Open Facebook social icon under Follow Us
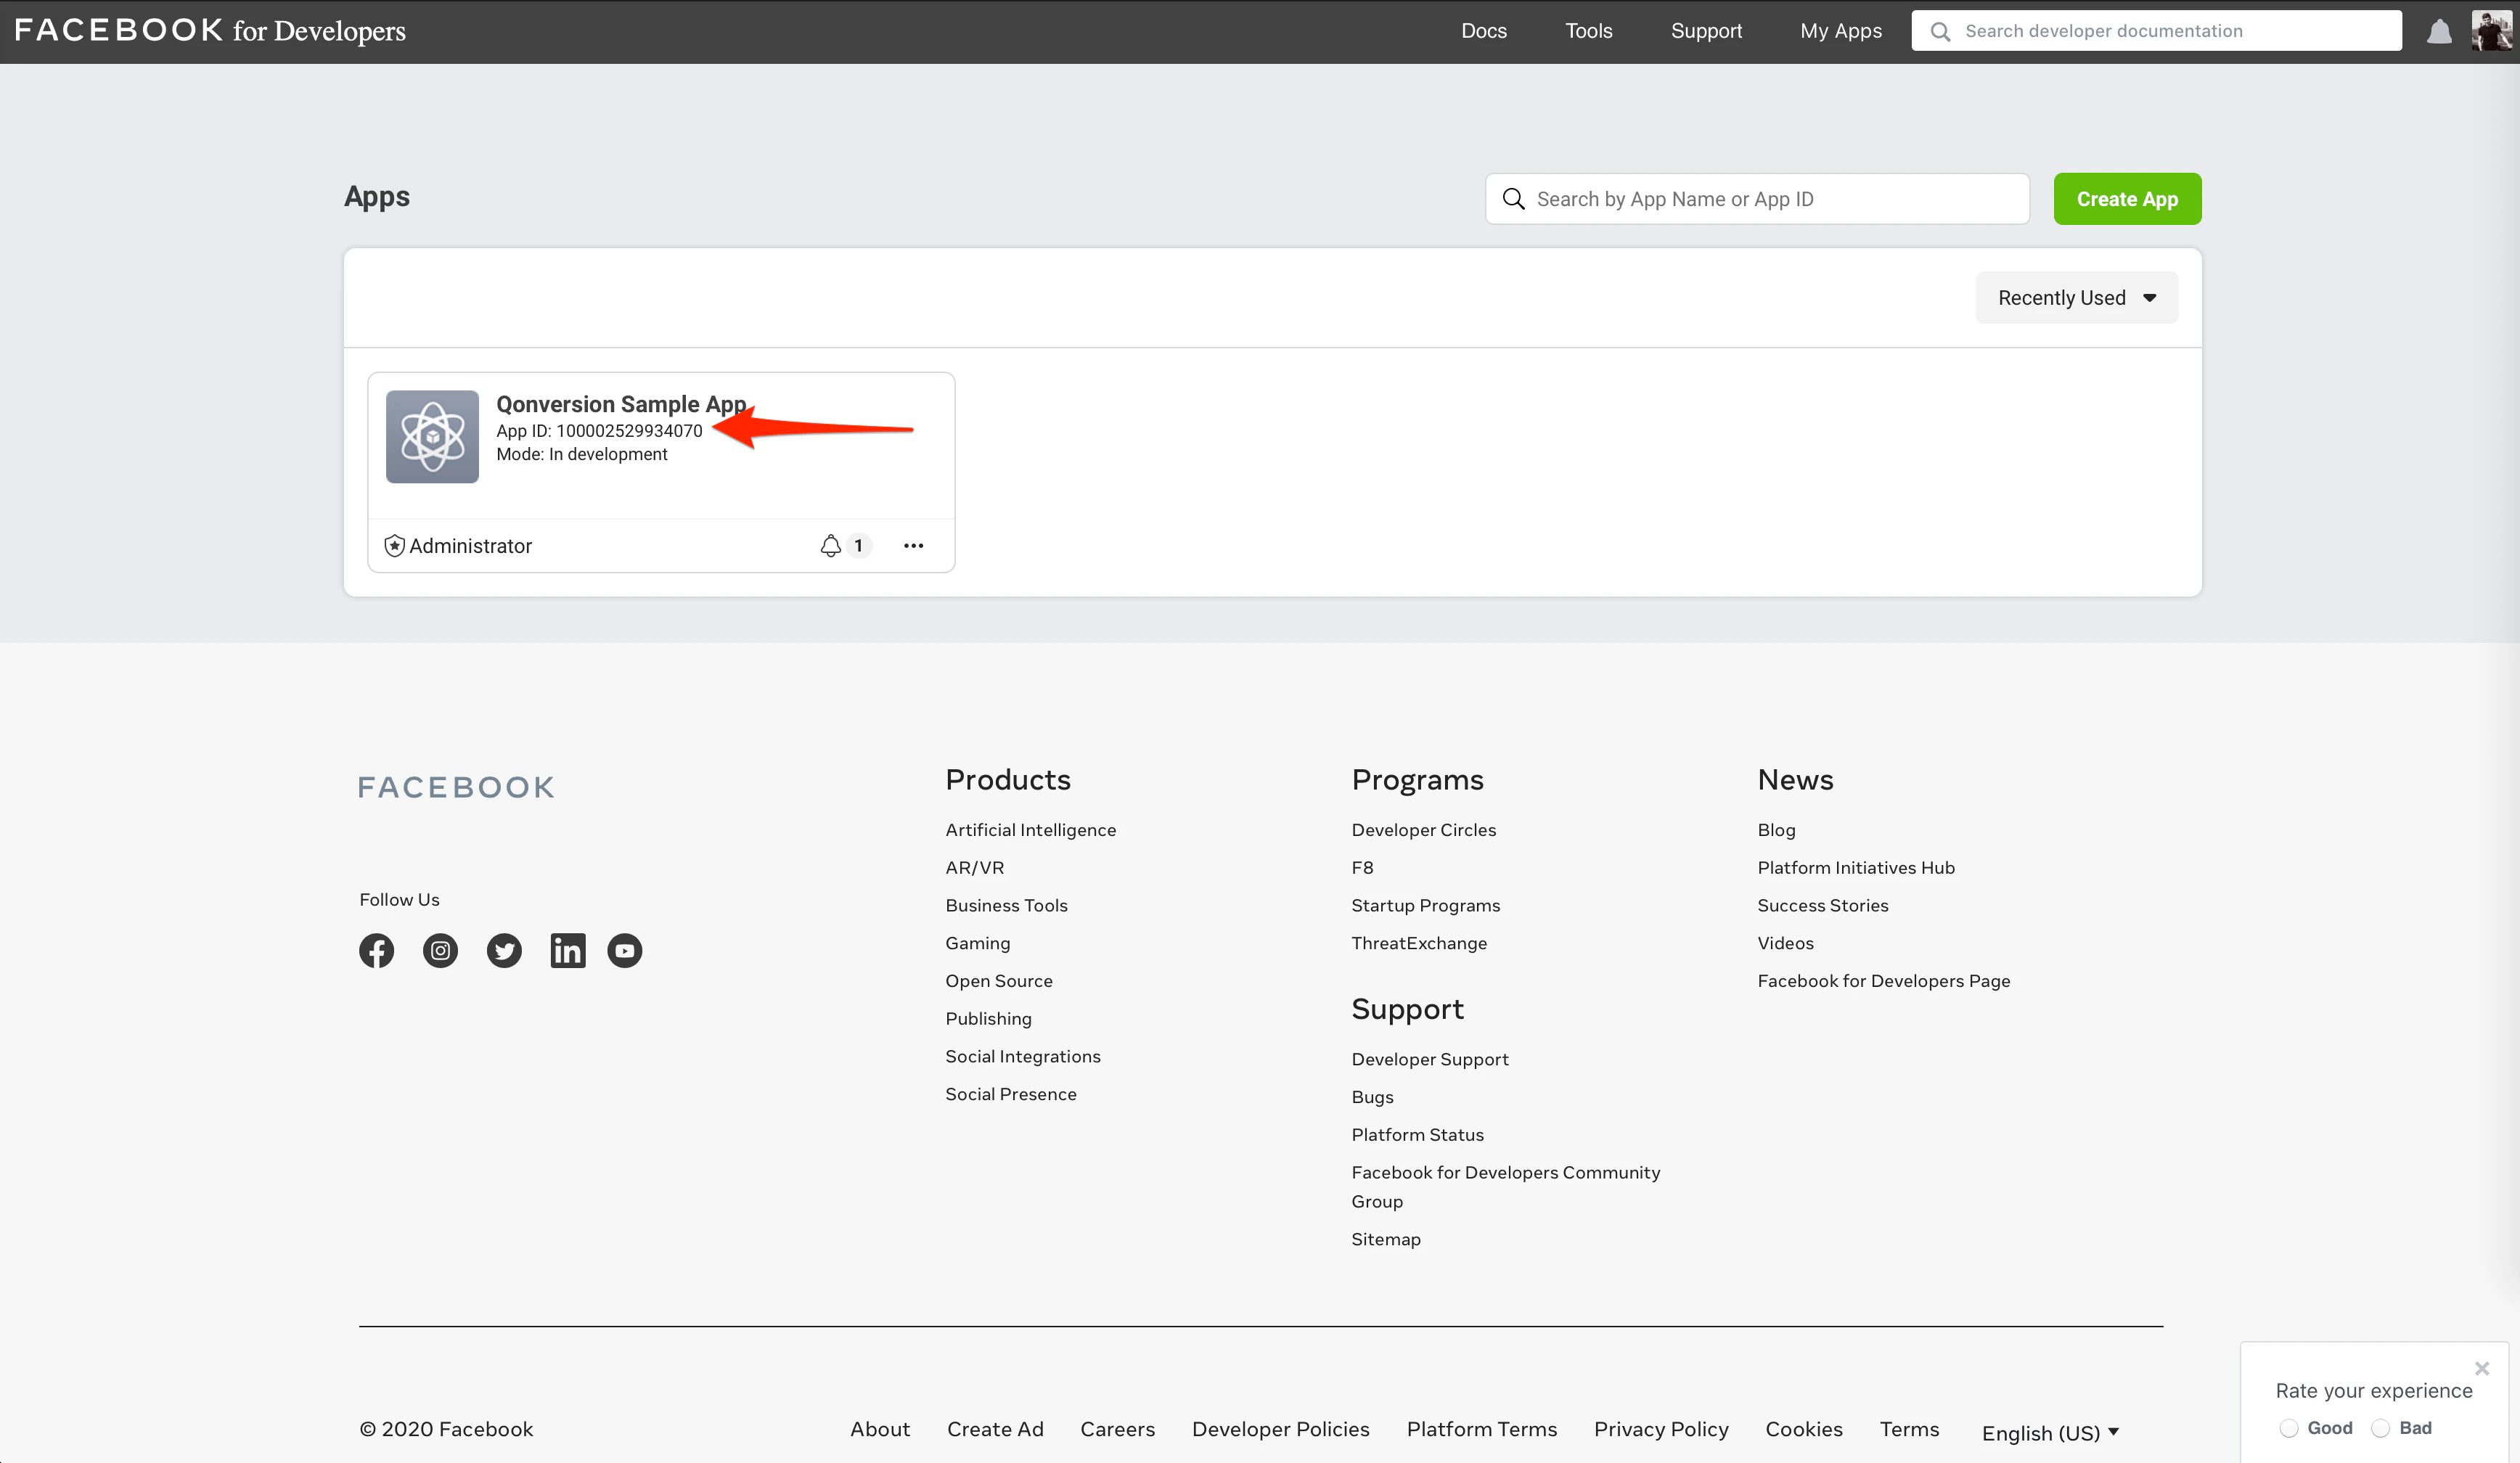Image resolution: width=2520 pixels, height=1463 pixels. coord(376,950)
